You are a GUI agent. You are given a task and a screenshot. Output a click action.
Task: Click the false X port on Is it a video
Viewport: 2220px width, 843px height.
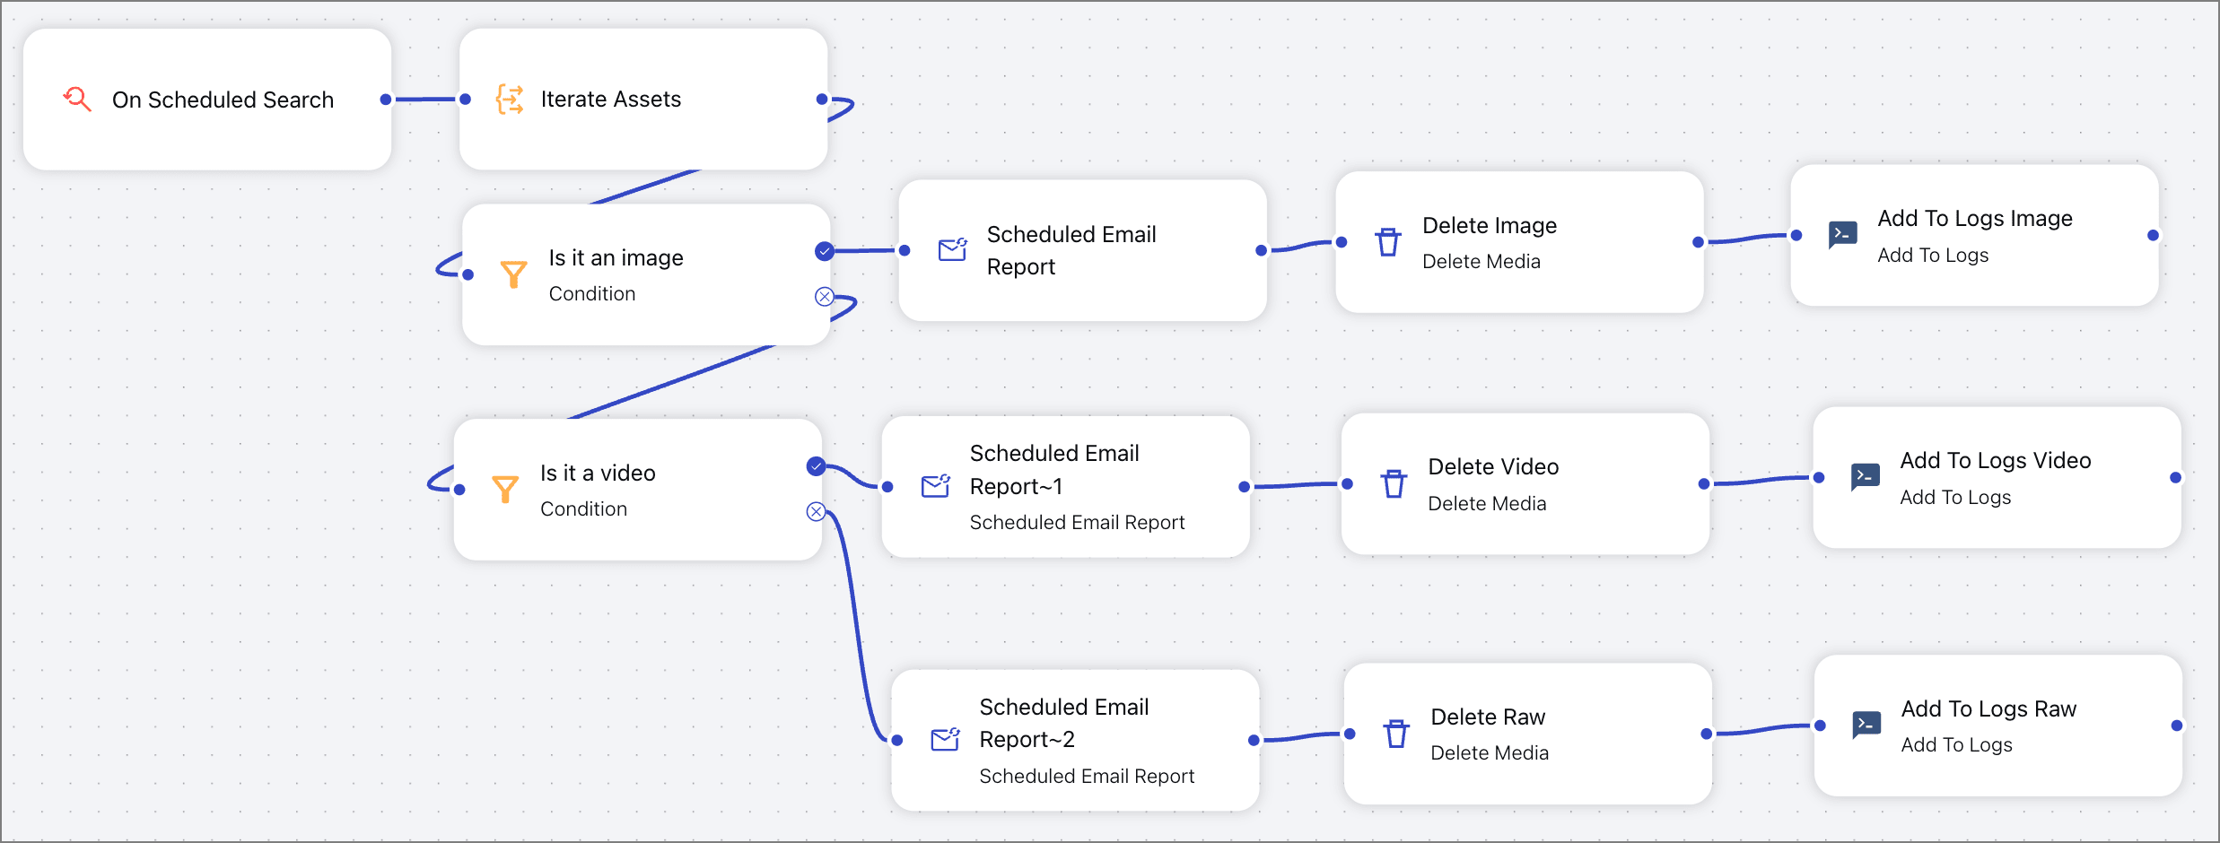pyautogui.click(x=816, y=511)
